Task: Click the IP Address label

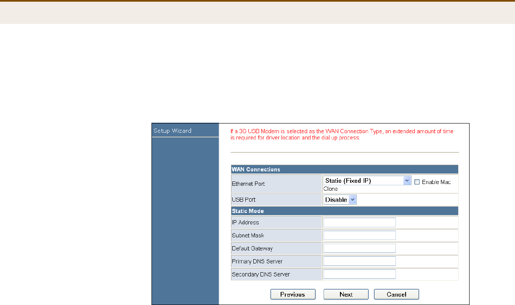Action: click(245, 222)
